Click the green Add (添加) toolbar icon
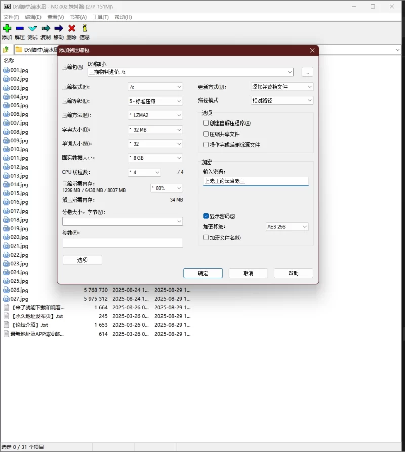The width and height of the screenshot is (405, 452). tap(7, 28)
